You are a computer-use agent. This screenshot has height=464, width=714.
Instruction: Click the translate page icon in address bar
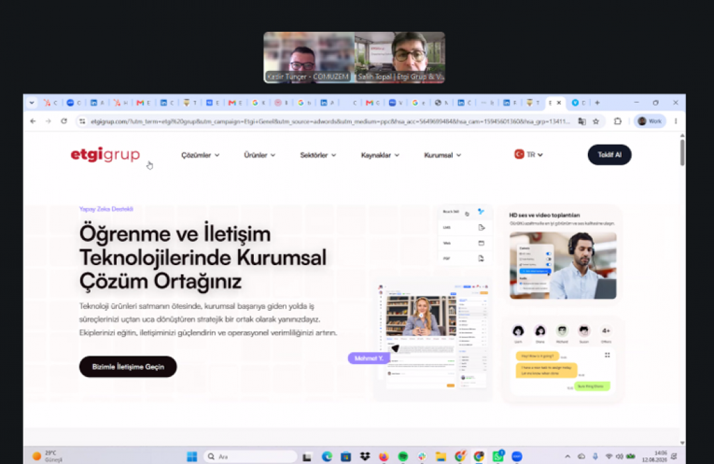click(x=582, y=121)
